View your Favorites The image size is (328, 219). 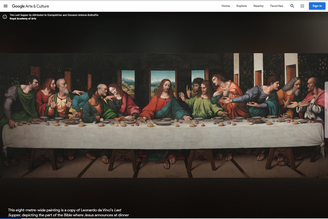tap(277, 6)
